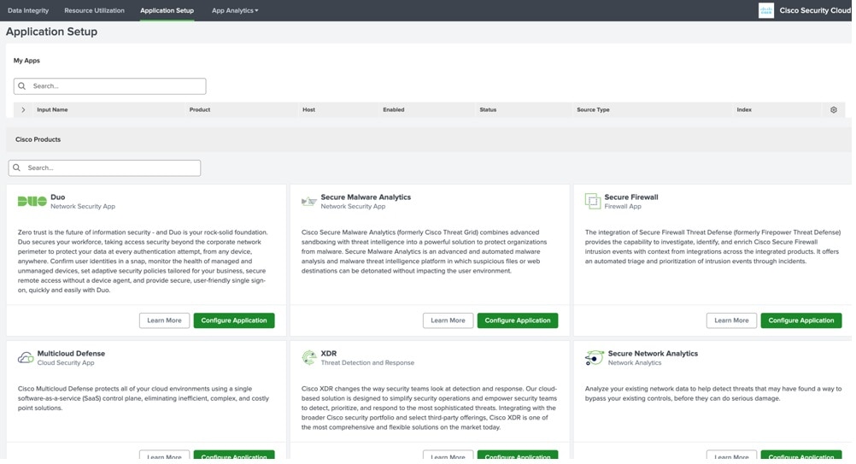The image size is (856, 464).
Task: Click the Host column header
Action: click(x=308, y=109)
